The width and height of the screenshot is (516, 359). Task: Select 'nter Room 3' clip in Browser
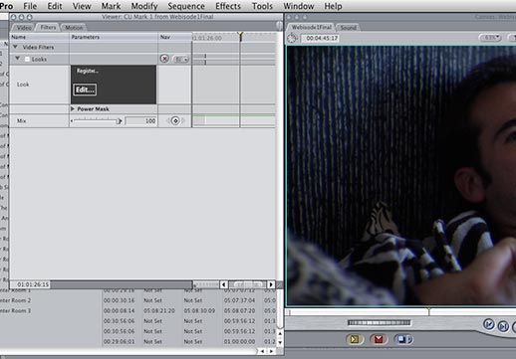pyautogui.click(x=16, y=310)
